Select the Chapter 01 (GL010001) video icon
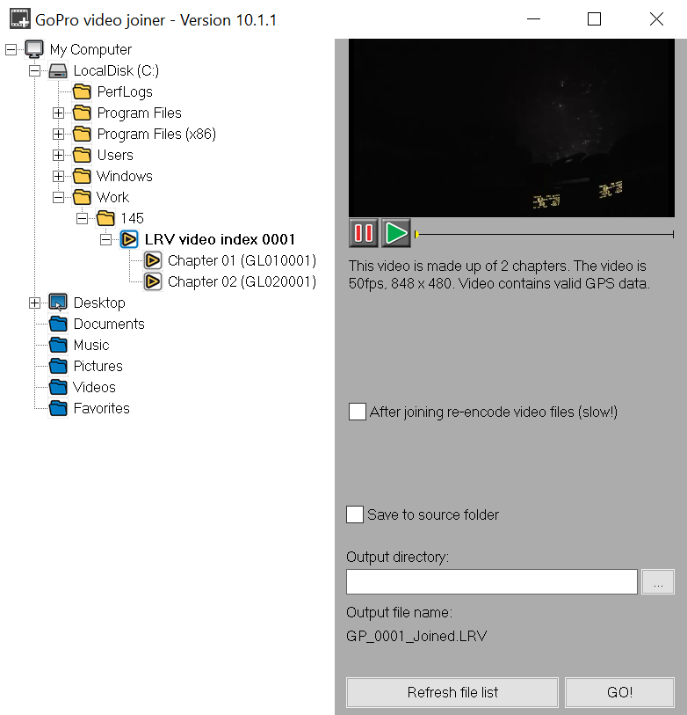 pyautogui.click(x=153, y=260)
